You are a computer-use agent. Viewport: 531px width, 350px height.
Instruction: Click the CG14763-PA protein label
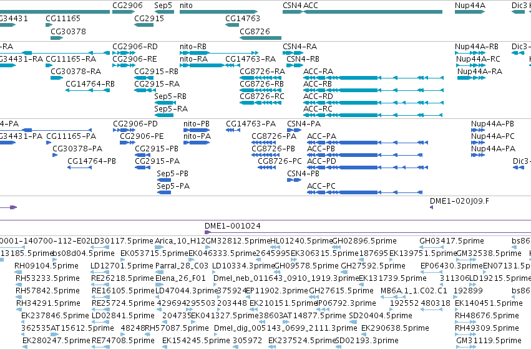pos(251,124)
